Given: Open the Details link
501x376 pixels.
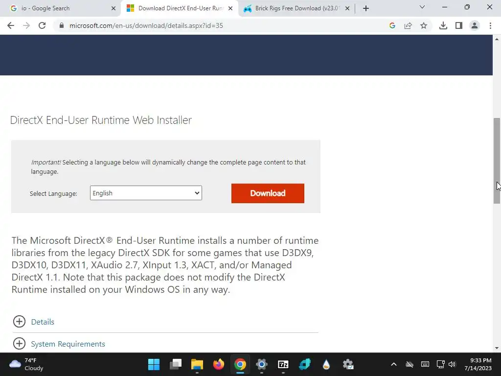Looking at the screenshot, I should click(x=43, y=322).
